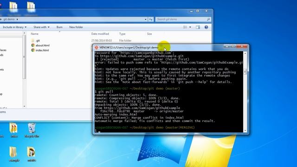Sort files by Date modified column
This screenshot has width=297, height=167.
point(100,34)
